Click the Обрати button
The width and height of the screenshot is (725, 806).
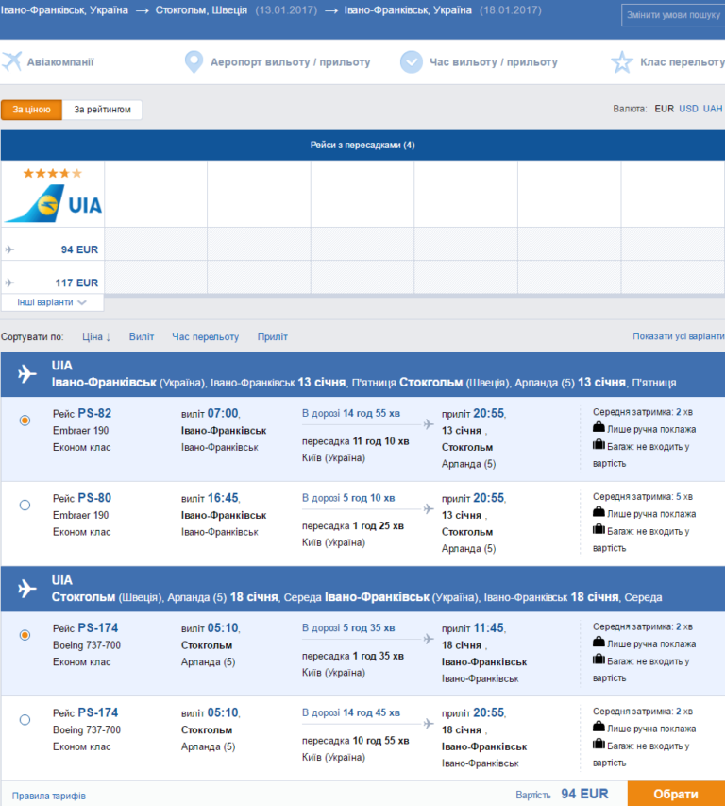coord(676,794)
